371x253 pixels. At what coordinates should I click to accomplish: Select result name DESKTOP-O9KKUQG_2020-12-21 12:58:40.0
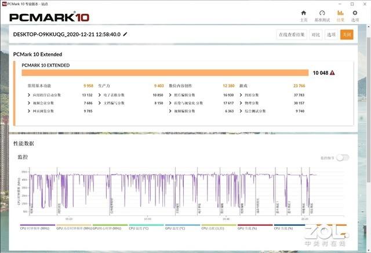pos(67,34)
